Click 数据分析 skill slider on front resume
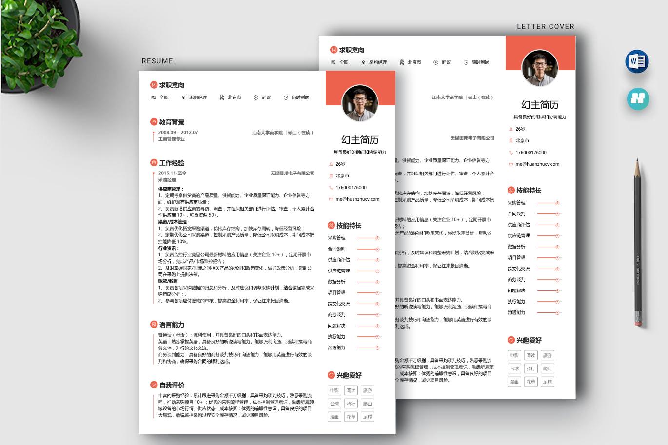The width and height of the screenshot is (668, 445). (x=369, y=282)
